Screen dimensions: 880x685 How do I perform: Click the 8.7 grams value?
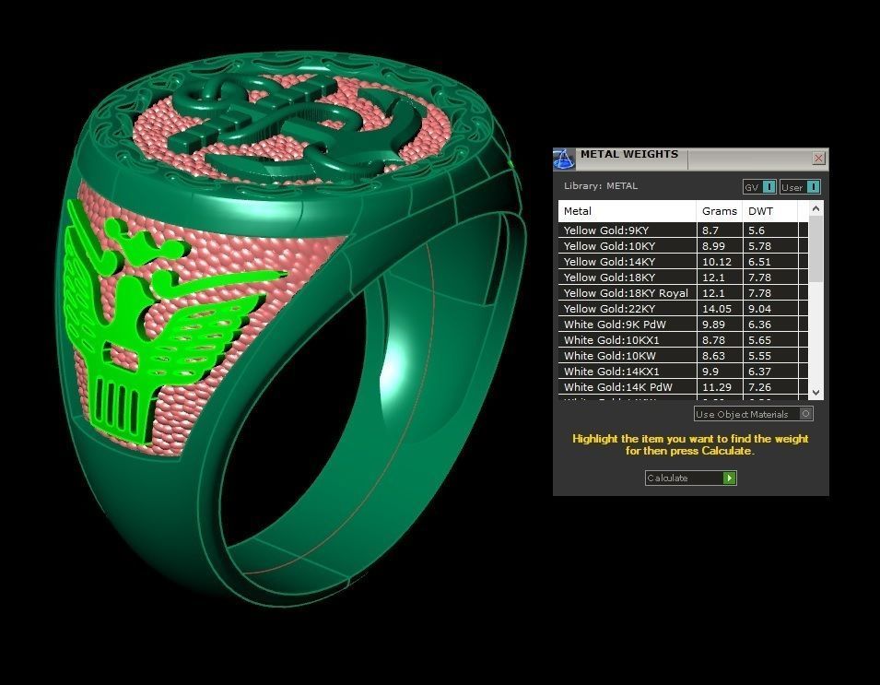click(710, 230)
